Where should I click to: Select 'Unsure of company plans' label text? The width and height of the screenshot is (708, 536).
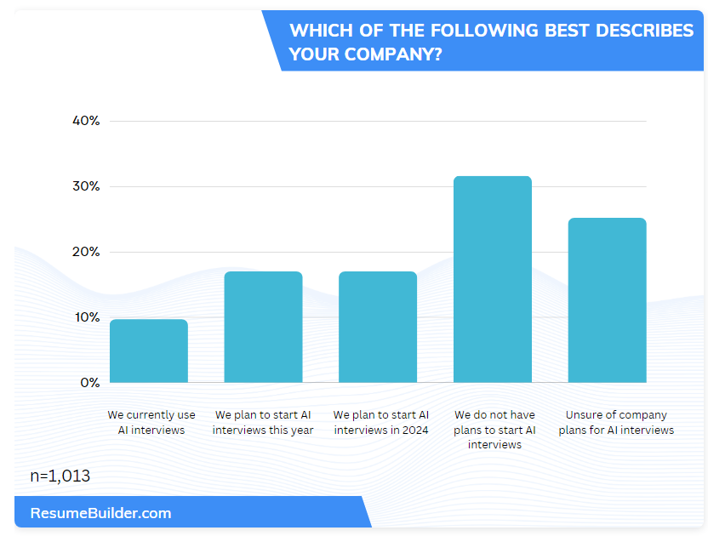coord(616,423)
